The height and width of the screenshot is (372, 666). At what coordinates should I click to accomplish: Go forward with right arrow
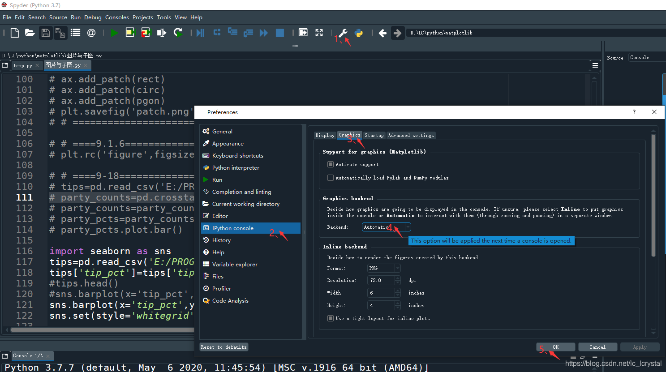point(398,33)
